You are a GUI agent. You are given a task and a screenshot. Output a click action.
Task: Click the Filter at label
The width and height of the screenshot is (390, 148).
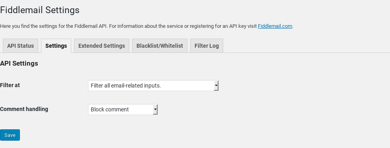10,85
